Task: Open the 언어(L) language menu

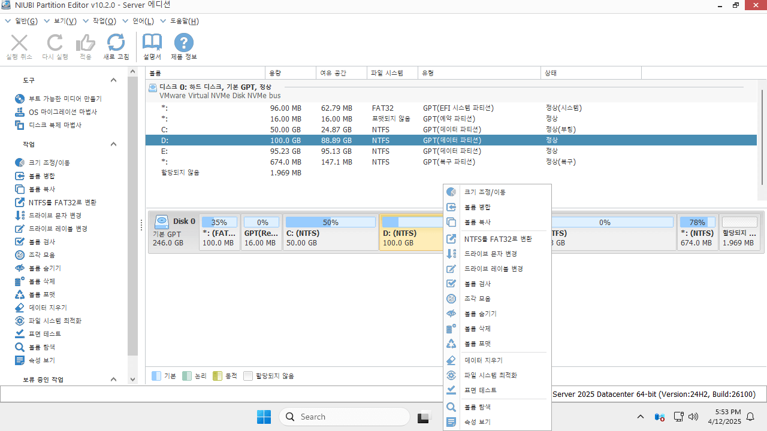Action: (x=143, y=21)
